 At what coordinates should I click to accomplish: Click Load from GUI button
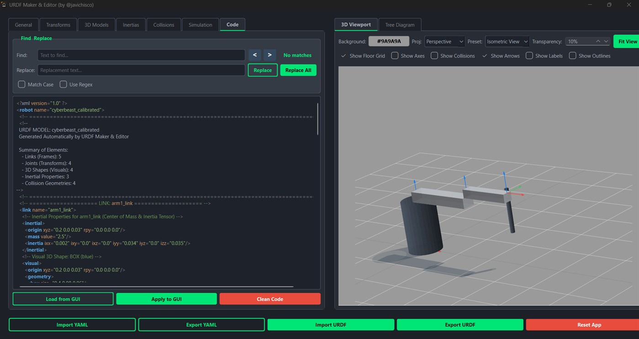coord(63,299)
